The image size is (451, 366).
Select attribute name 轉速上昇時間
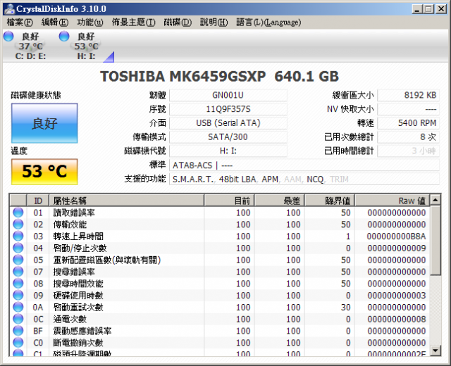[78, 236]
